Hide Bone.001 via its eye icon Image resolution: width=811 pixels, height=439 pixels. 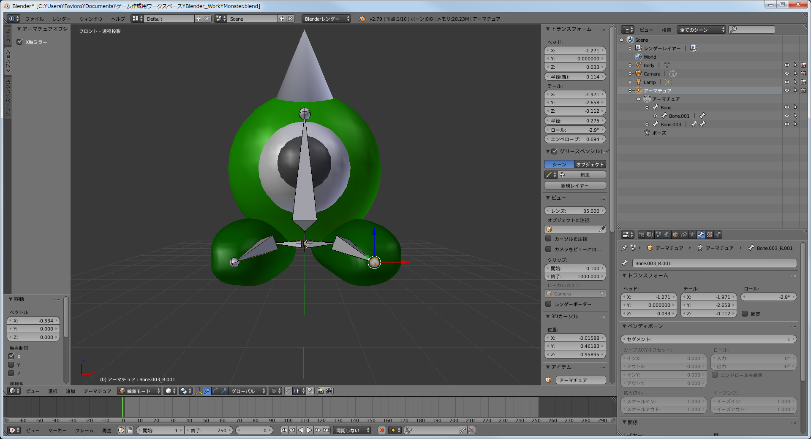[x=787, y=116]
